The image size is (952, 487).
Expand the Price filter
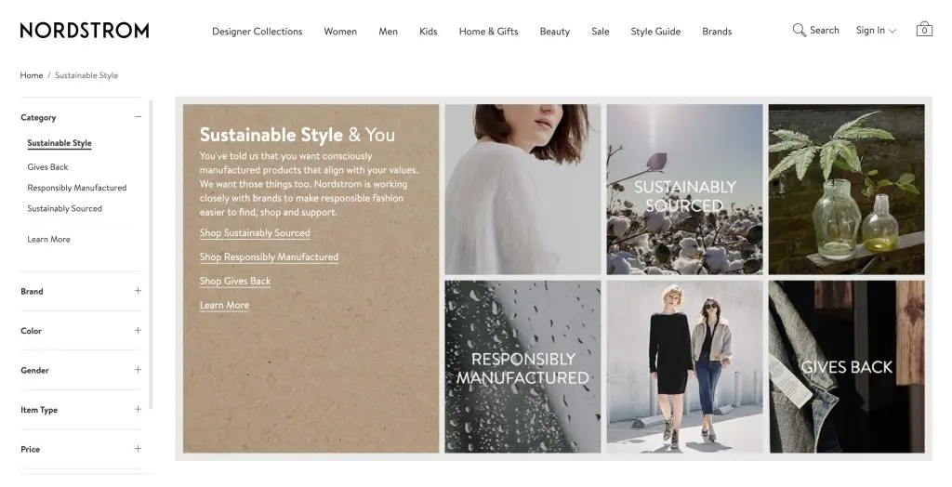(x=138, y=449)
